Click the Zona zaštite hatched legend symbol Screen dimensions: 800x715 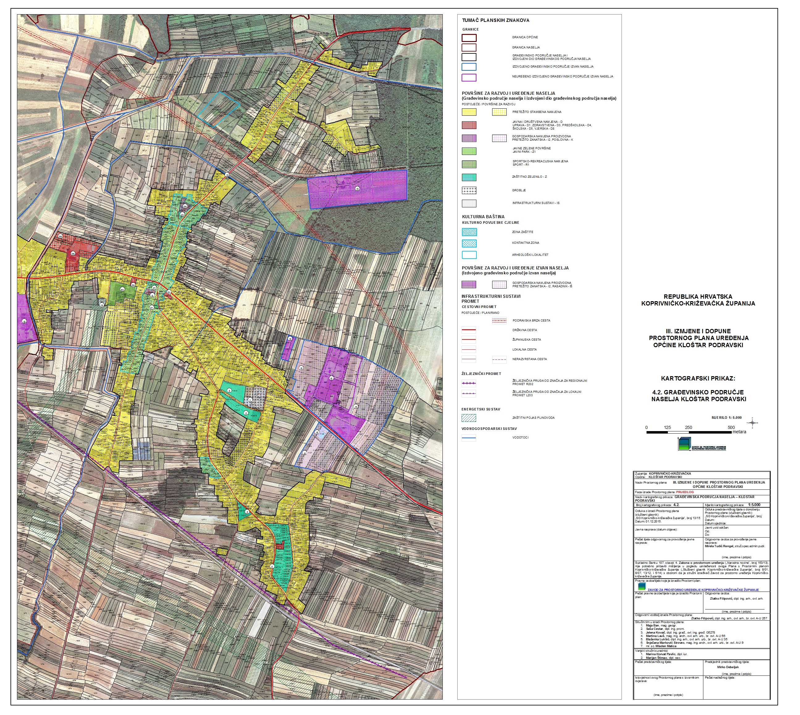pyautogui.click(x=469, y=232)
